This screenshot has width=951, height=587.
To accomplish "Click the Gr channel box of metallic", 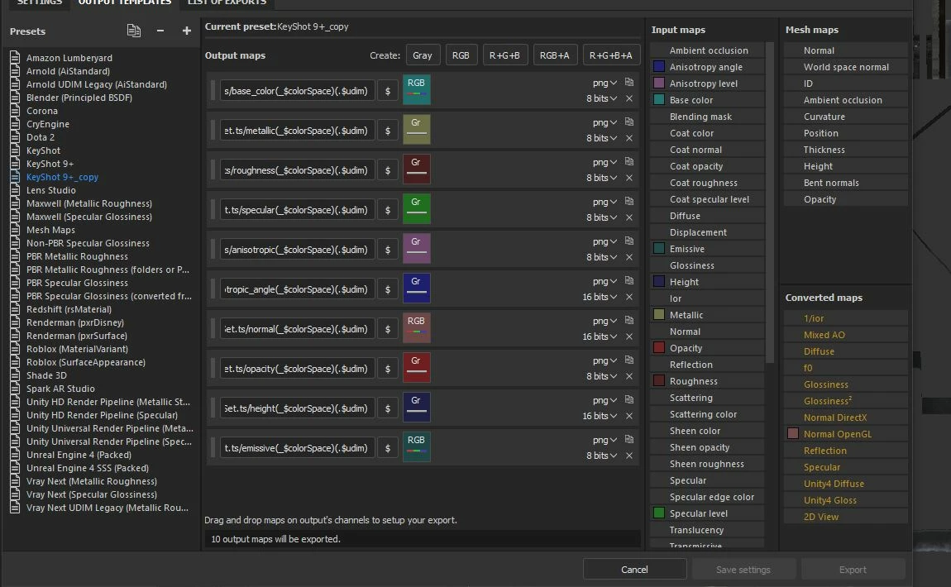I will pos(416,129).
